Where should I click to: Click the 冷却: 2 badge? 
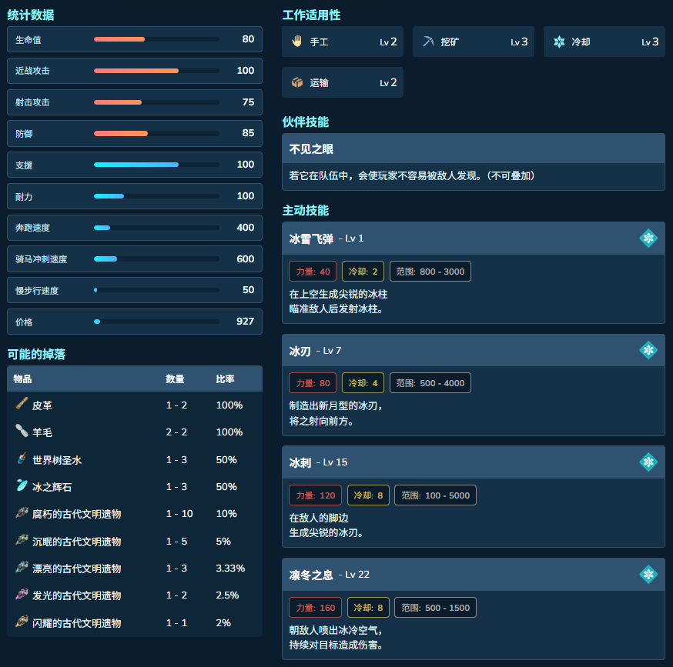click(x=363, y=272)
